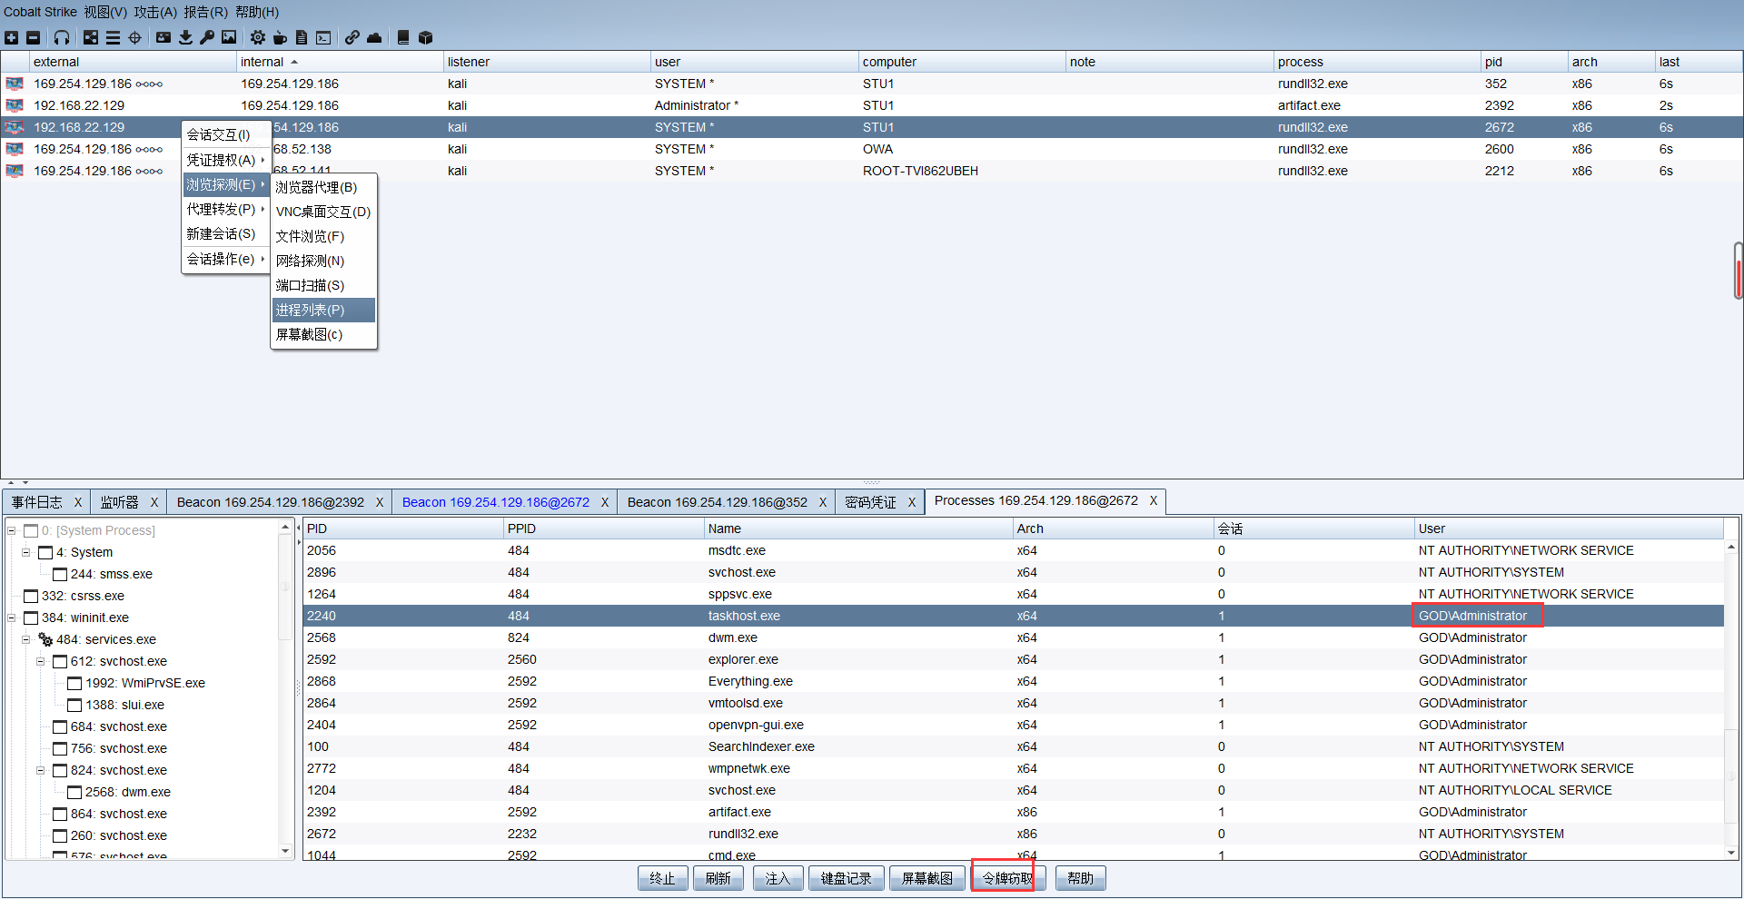
Task: Click the document macro icon in toolbar
Action: coord(302,37)
